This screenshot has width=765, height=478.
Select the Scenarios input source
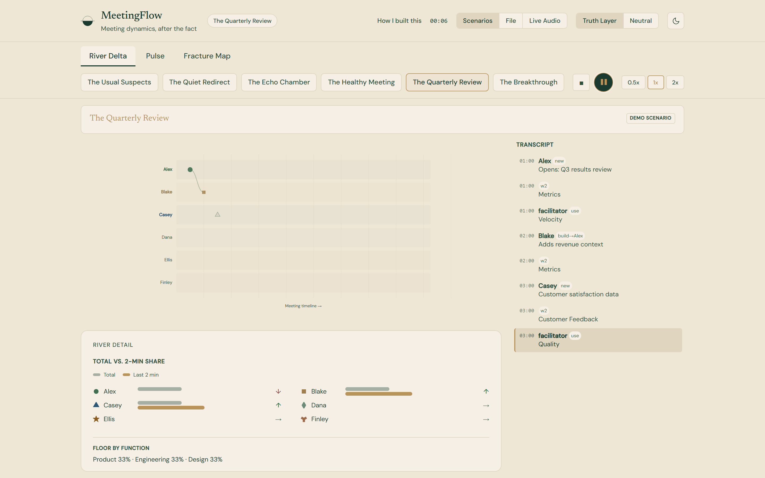pyautogui.click(x=477, y=21)
